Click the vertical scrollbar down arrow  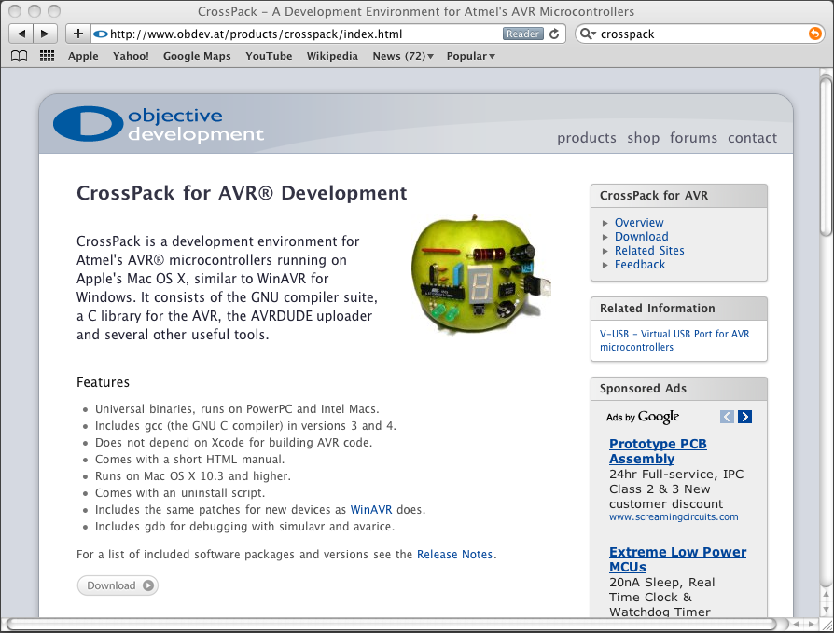(826, 609)
